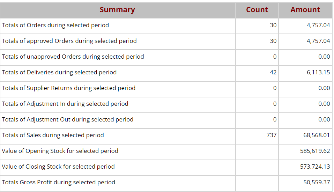Image resolution: width=334 pixels, height=192 pixels.
Task: Click the Count column header
Action: [x=257, y=10]
